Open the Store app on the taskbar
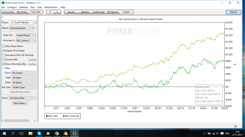This screenshot has height=137, width=245. (x=66, y=134)
